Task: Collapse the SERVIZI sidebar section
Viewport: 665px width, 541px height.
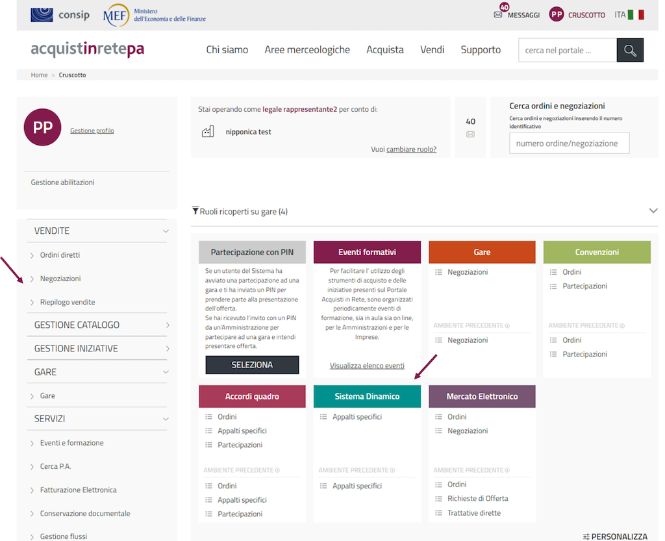Action: 166,420
